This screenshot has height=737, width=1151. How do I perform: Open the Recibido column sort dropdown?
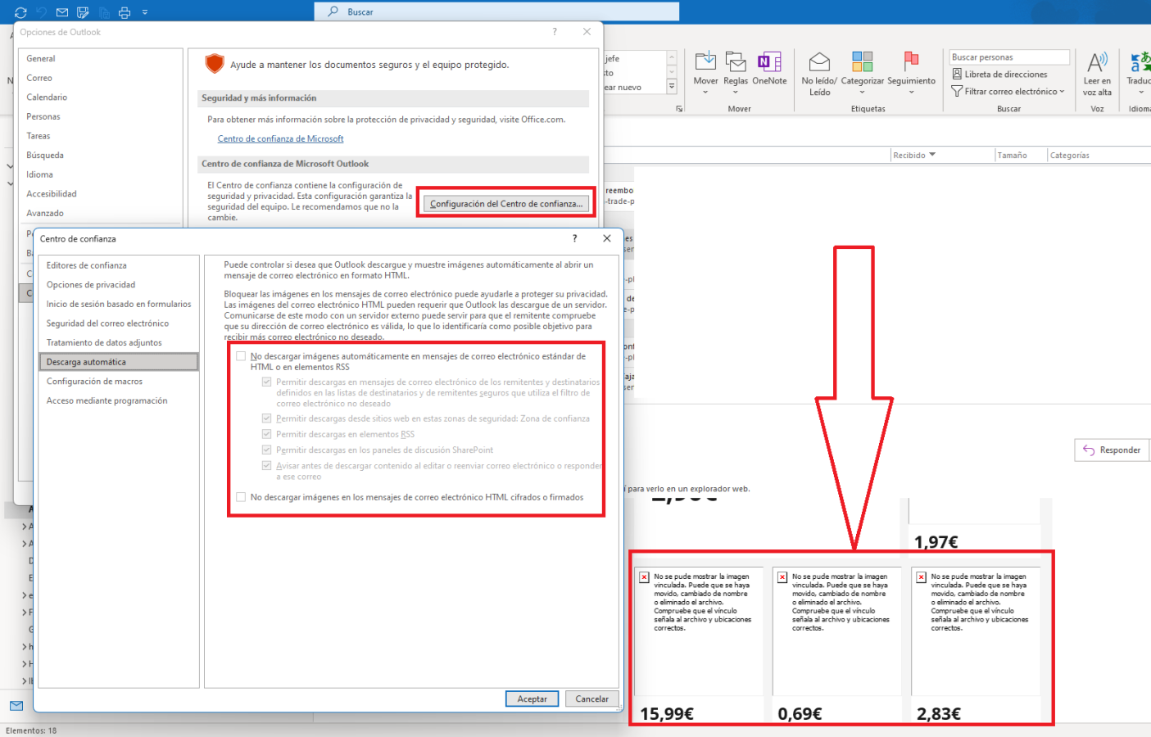point(932,155)
